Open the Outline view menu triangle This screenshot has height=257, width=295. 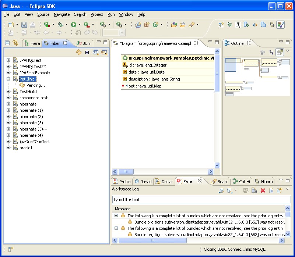288,51
